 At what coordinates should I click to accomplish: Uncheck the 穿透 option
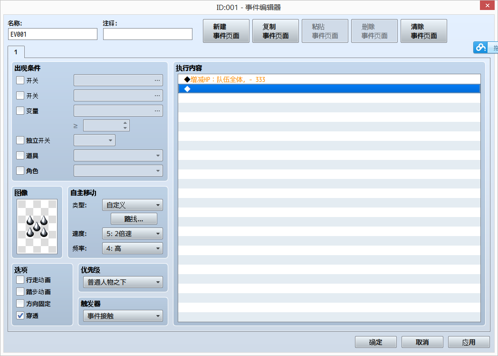(x=20, y=316)
